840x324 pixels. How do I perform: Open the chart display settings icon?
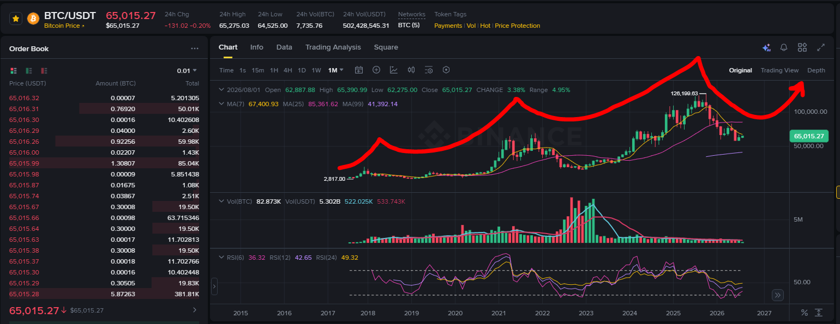[429, 70]
